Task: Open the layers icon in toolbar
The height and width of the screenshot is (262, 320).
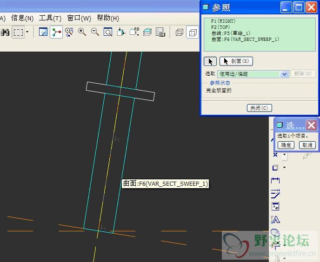Action: 147,32
